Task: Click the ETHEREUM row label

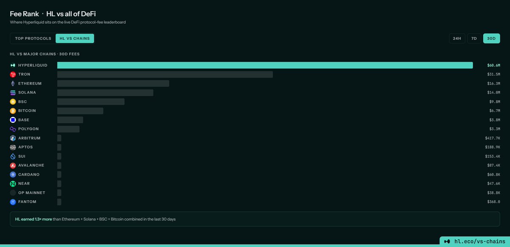Action: click(x=30, y=83)
